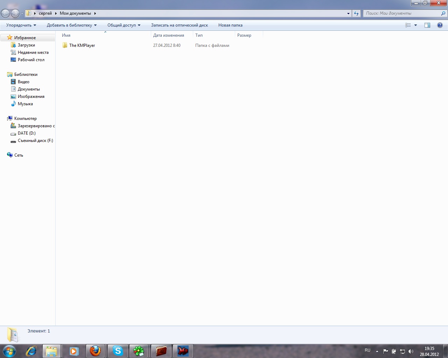Open the Упорядочить menu

21,25
